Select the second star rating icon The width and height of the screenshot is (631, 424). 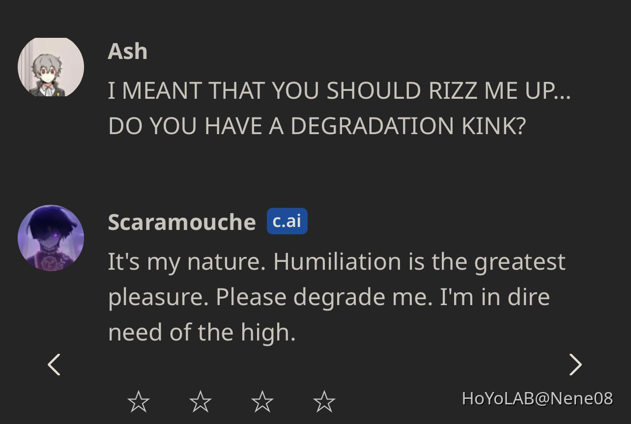click(x=200, y=401)
